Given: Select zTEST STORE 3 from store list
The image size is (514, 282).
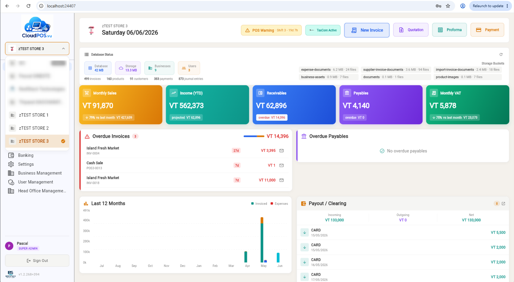Looking at the screenshot, I should 37,141.
